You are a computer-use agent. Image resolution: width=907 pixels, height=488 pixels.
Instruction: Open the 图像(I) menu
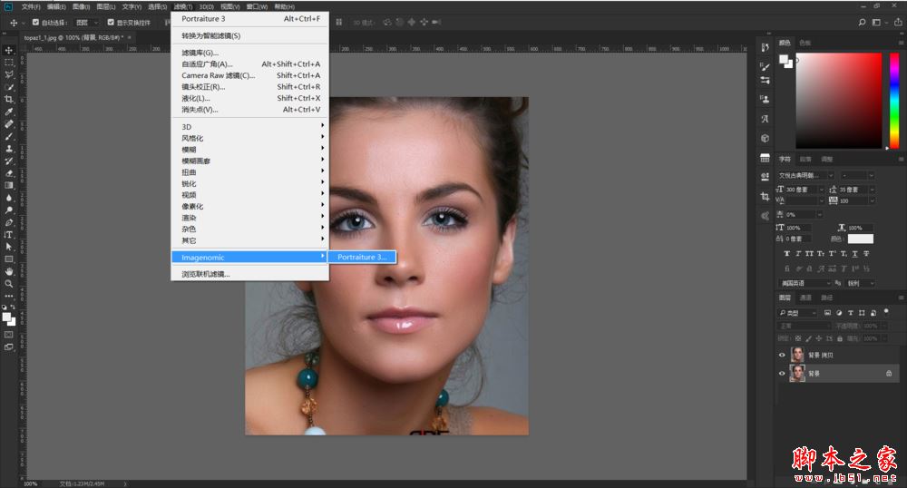click(x=81, y=6)
